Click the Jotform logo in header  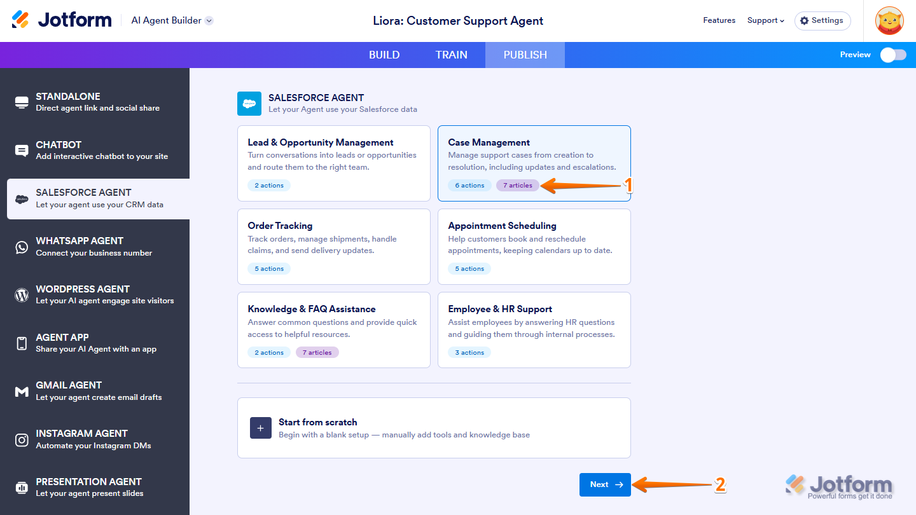pos(62,20)
